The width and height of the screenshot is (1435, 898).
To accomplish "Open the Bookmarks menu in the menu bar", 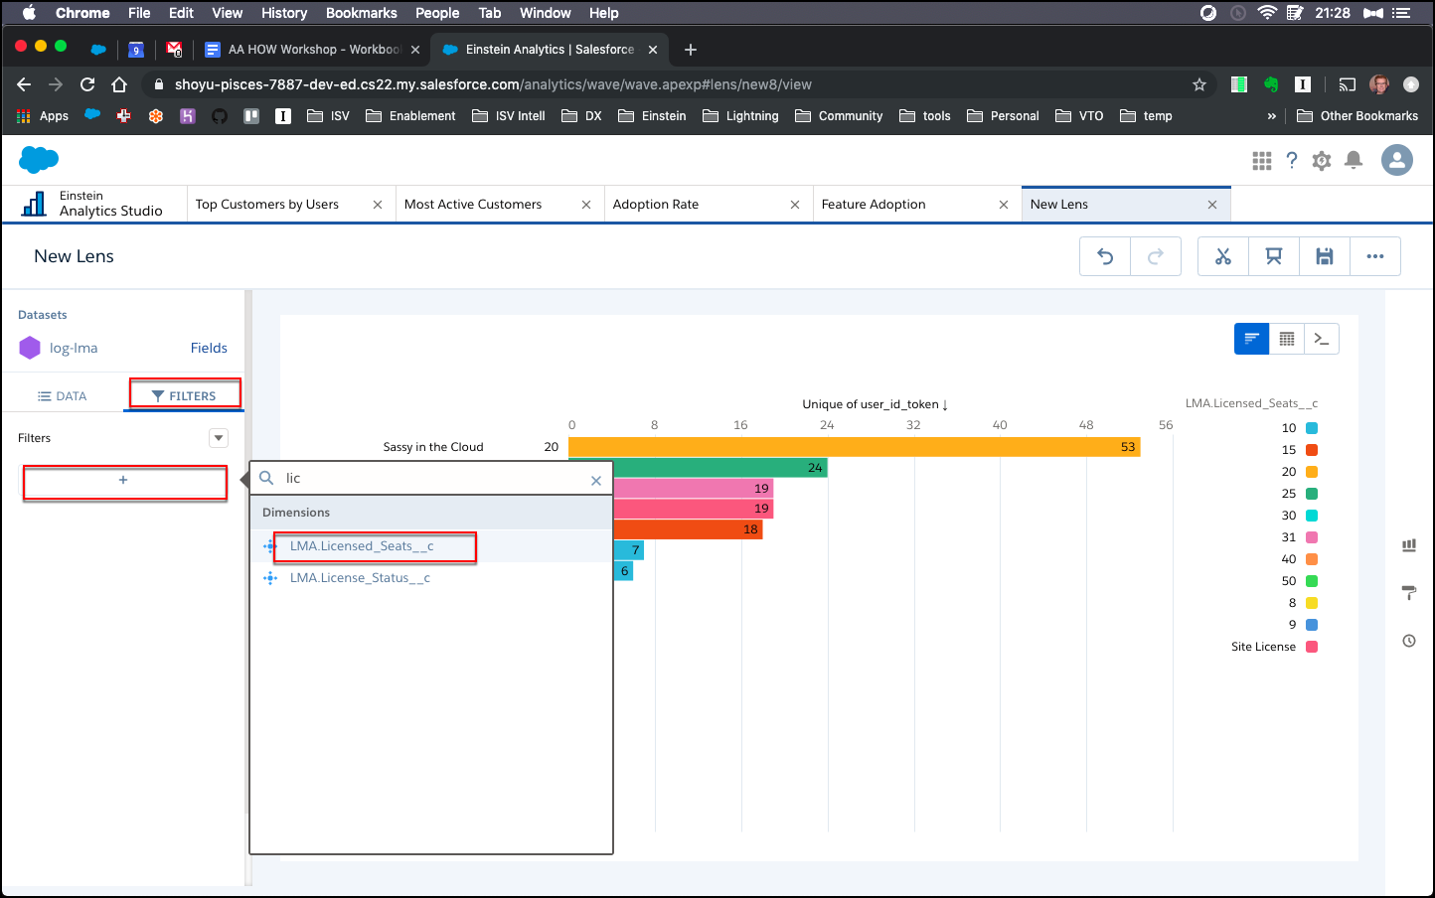I will pyautogui.click(x=362, y=13).
